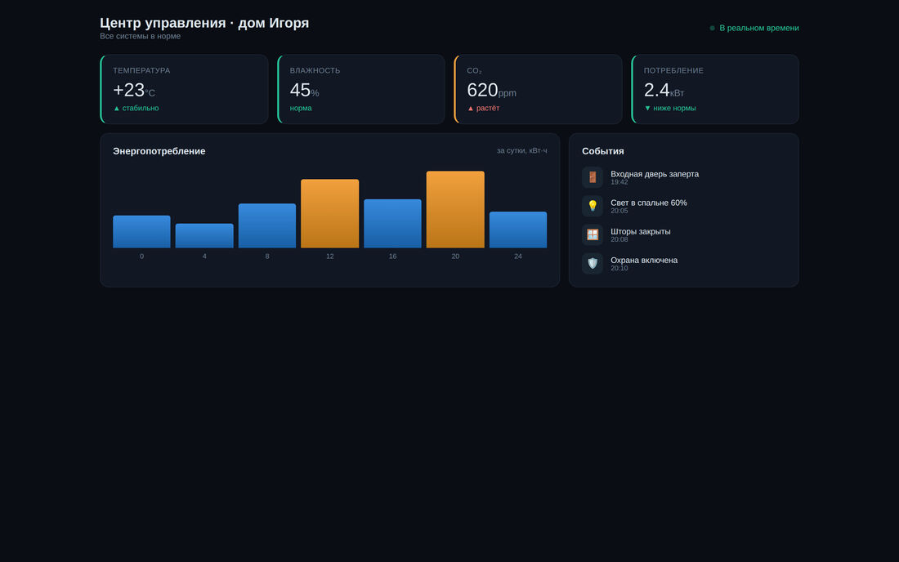Click the за сутки, кВт·ч chart caption
Image resolution: width=899 pixels, height=562 pixels.
521,150
